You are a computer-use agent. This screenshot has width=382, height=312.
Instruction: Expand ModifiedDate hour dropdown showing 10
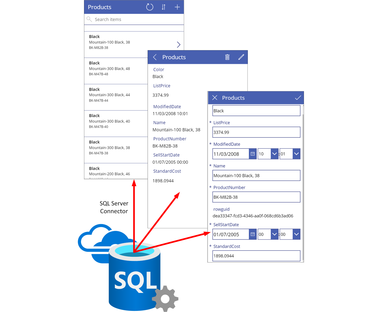pos(274,154)
